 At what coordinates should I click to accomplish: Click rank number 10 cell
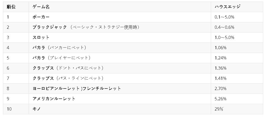(x=9, y=109)
